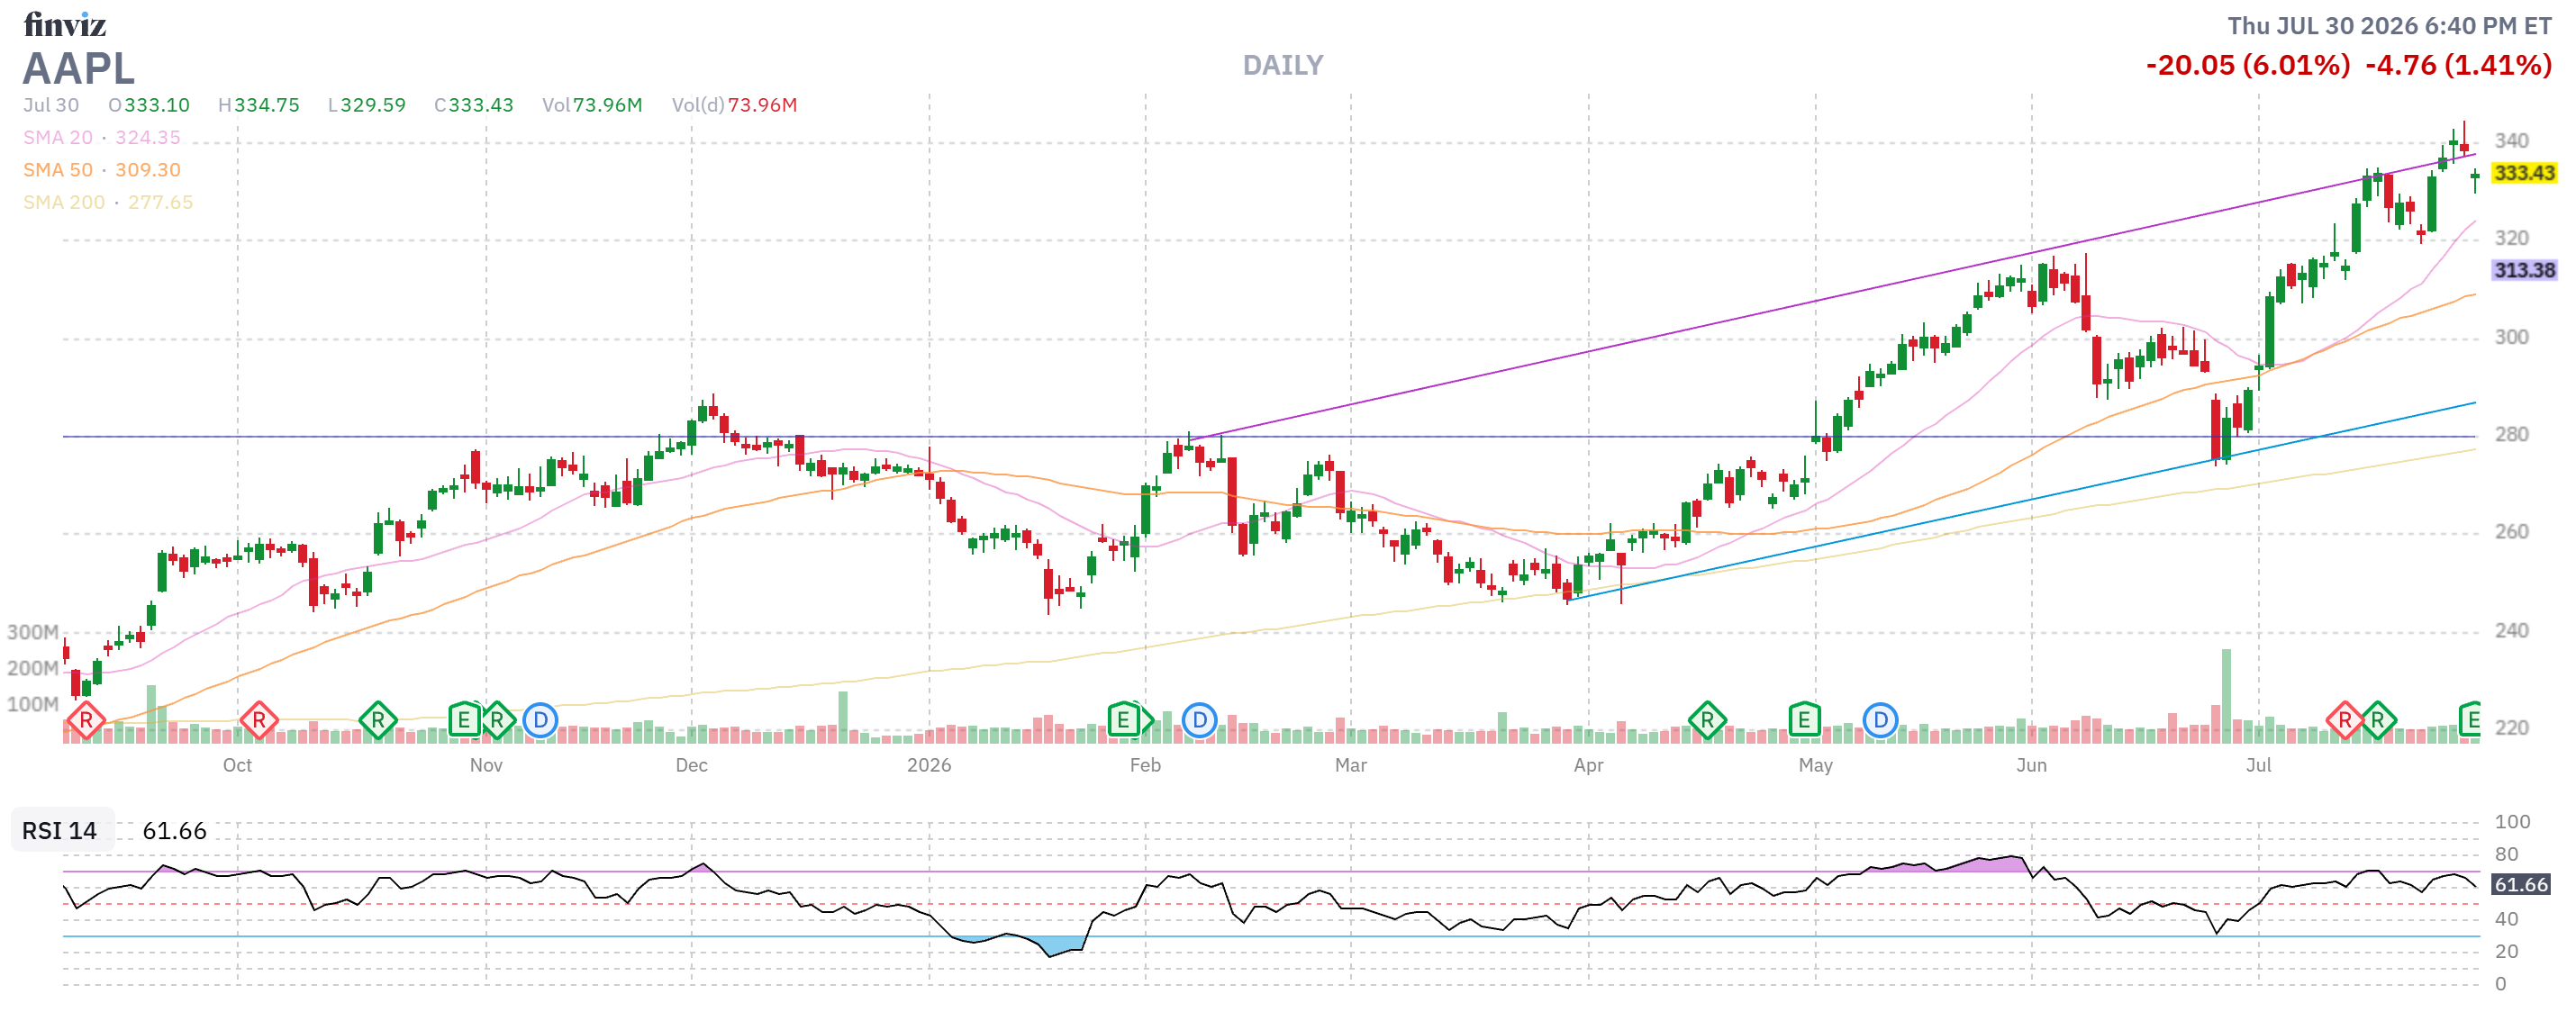Click the purple 313.38 price tag
This screenshot has width=2576, height=1012.
coord(2524,270)
